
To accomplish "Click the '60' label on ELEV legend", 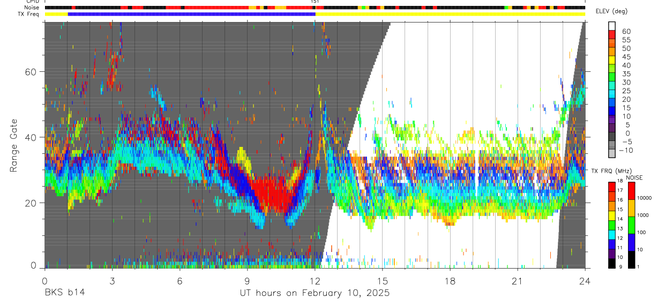I will click(625, 31).
